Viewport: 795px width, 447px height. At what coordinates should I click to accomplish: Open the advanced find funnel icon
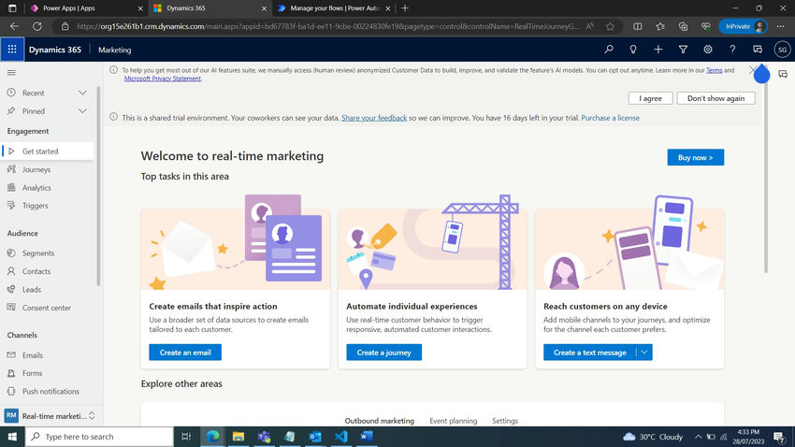tap(683, 50)
